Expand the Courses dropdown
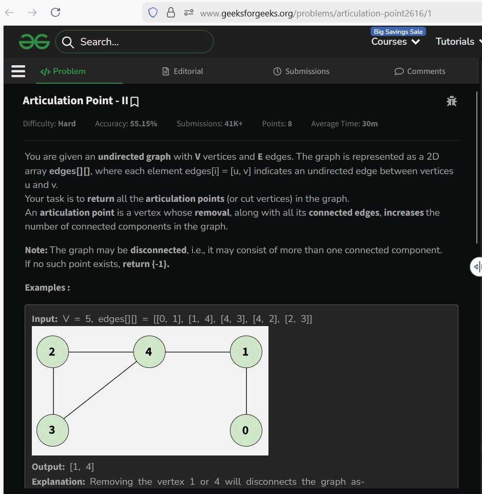 [395, 42]
